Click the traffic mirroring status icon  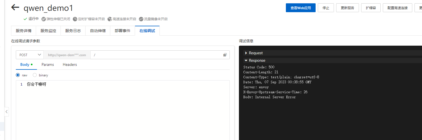tap(141, 19)
